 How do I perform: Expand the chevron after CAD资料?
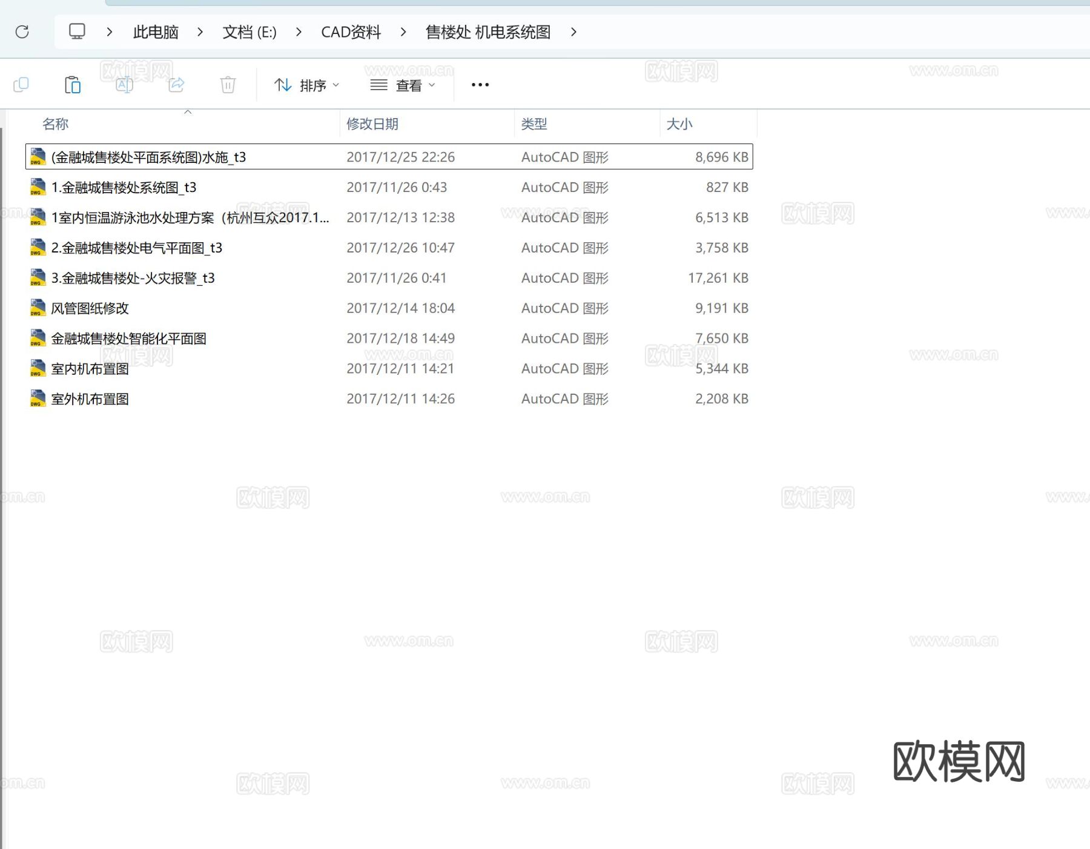point(403,31)
